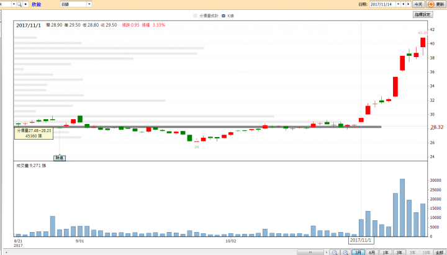The width and height of the screenshot is (447, 255).
Task: Click the 9/01 date axis label
Action: click(80, 241)
